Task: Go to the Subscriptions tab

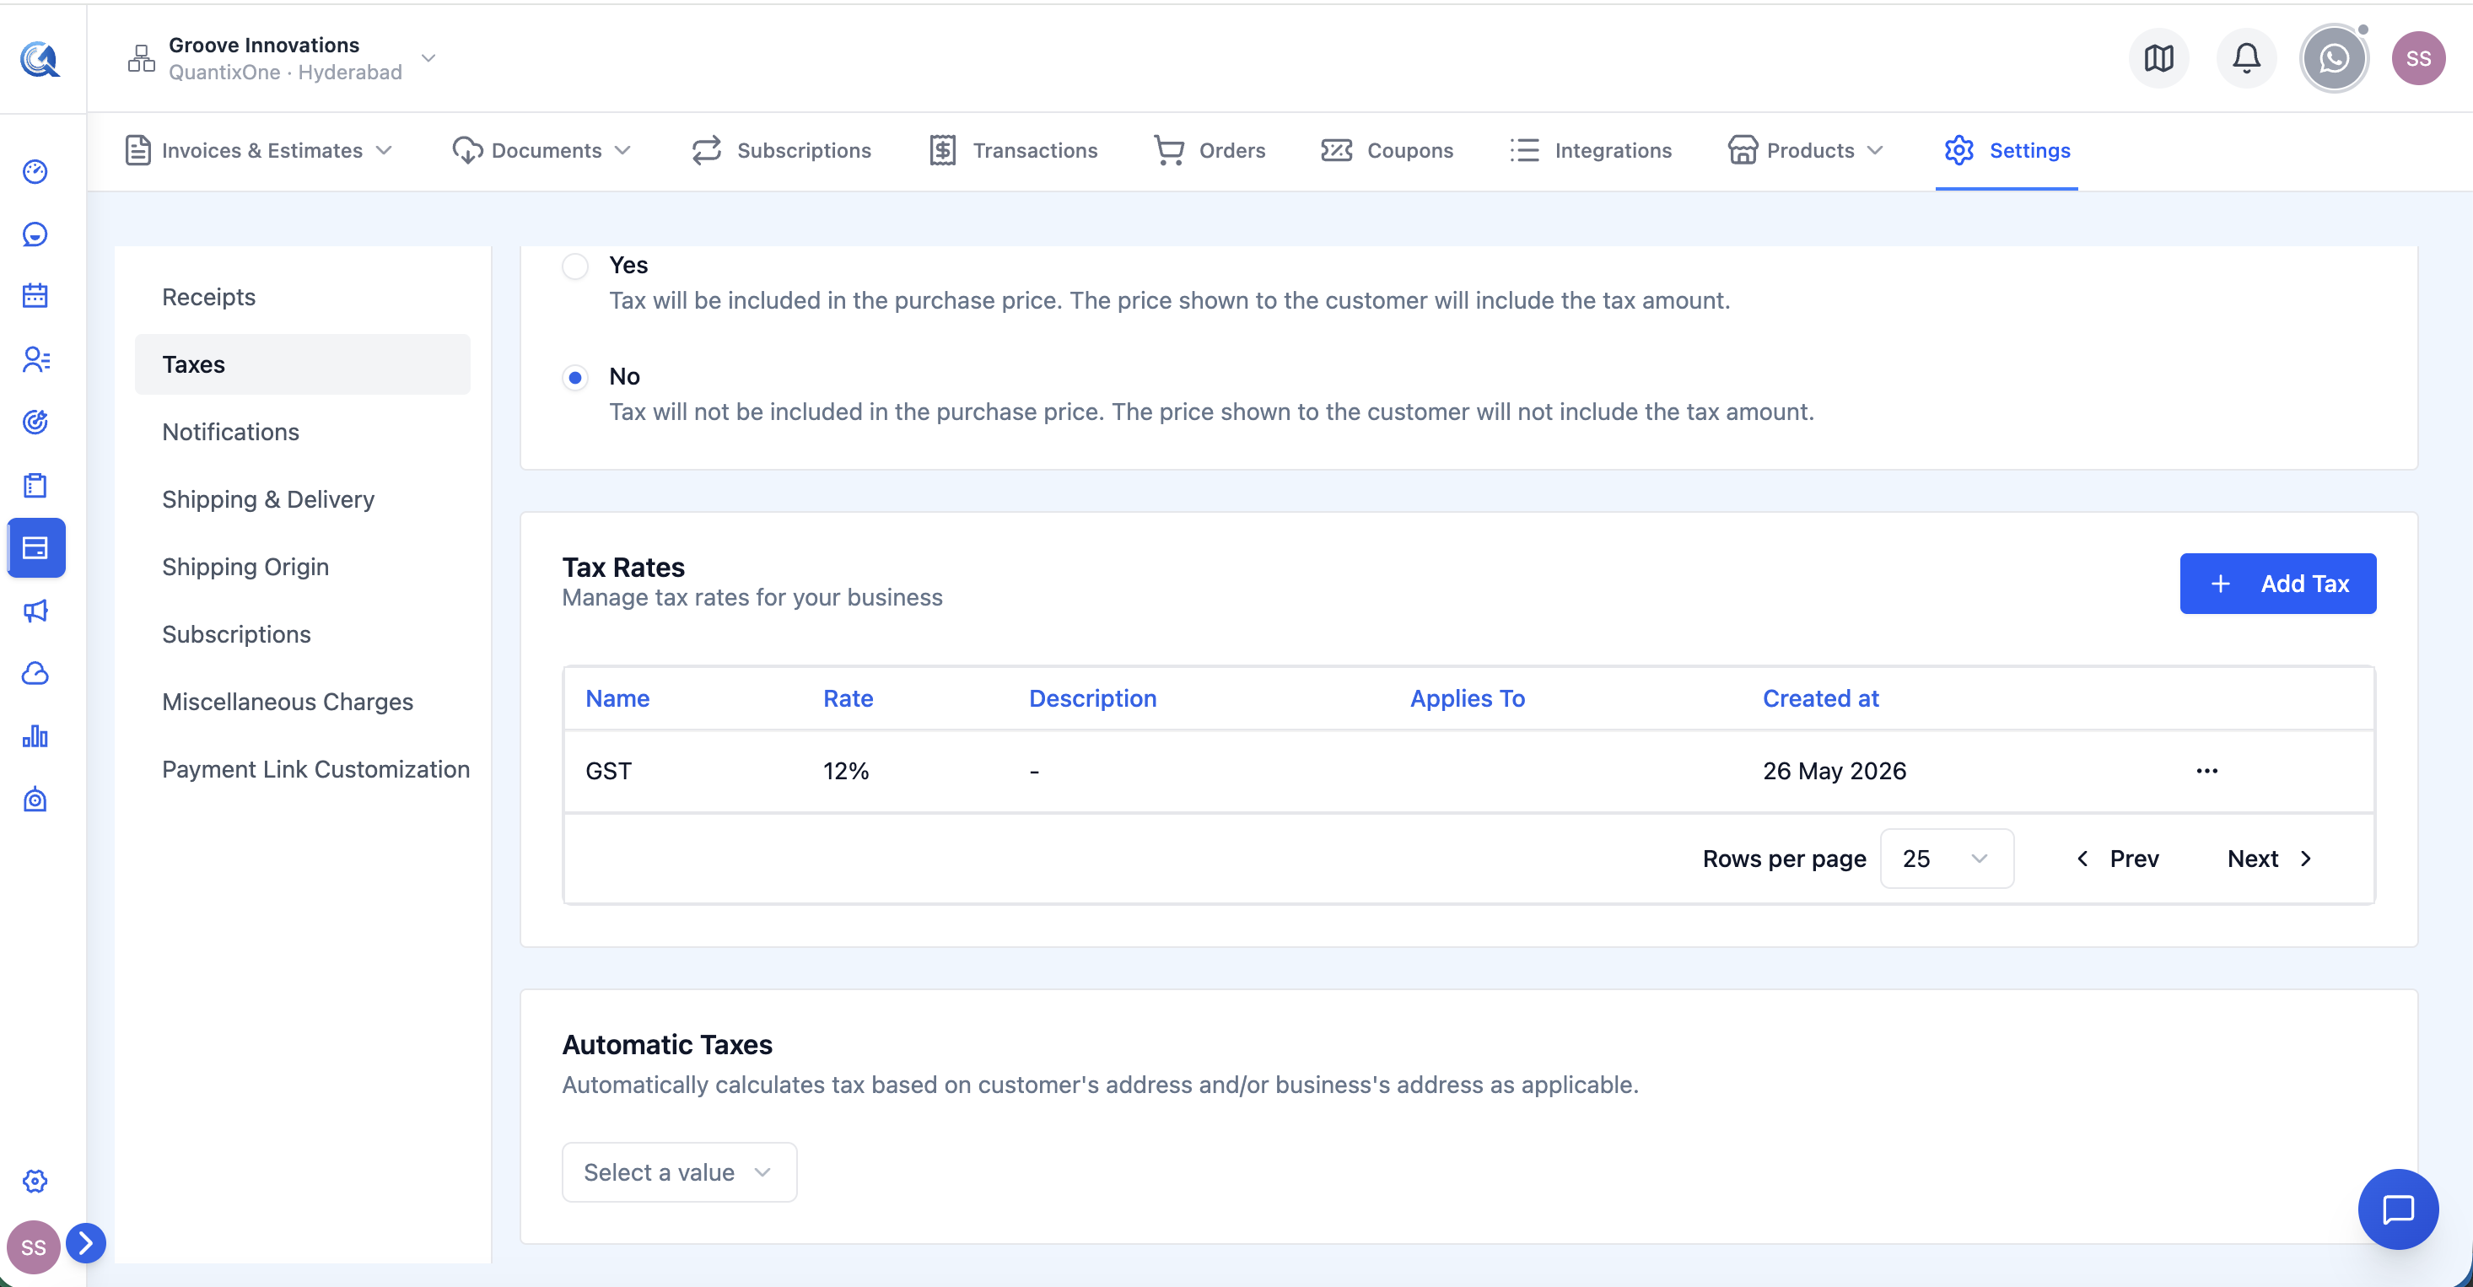Action: (x=781, y=151)
